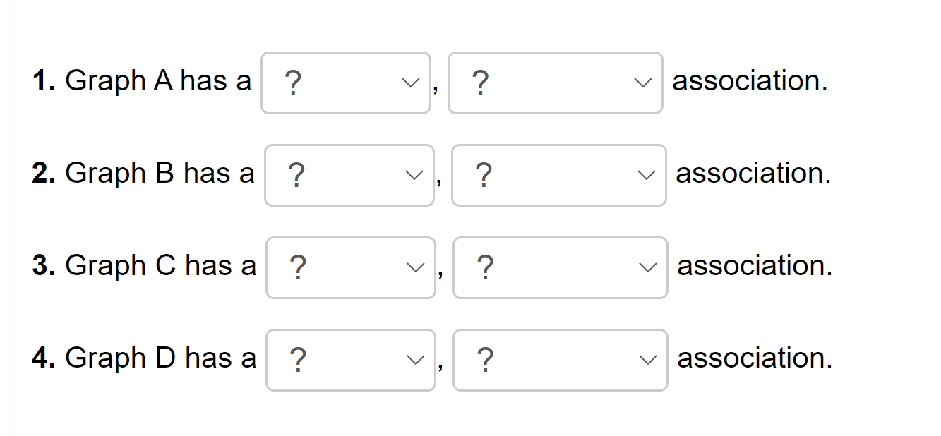Viewport: 941px width, 436px height.
Task: Click the chevron on Graph B's second dropdown
Action: pyautogui.click(x=646, y=176)
